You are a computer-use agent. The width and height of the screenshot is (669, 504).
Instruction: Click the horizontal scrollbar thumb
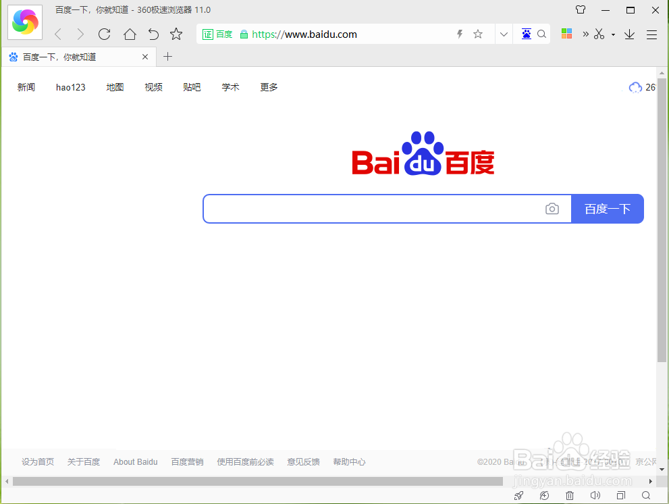258,481
